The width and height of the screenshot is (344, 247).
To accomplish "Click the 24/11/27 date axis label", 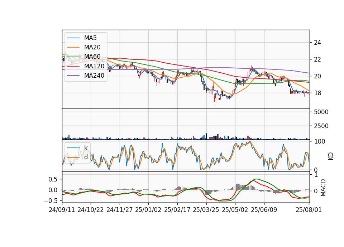I will (120, 210).
